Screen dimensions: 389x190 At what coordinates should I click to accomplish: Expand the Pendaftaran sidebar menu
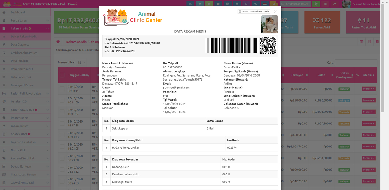(x=25, y=20)
